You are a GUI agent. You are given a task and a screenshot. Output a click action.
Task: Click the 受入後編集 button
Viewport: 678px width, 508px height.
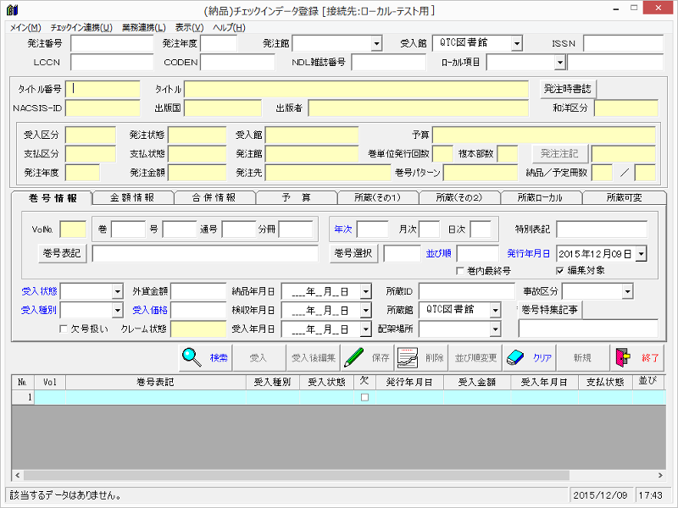(314, 357)
